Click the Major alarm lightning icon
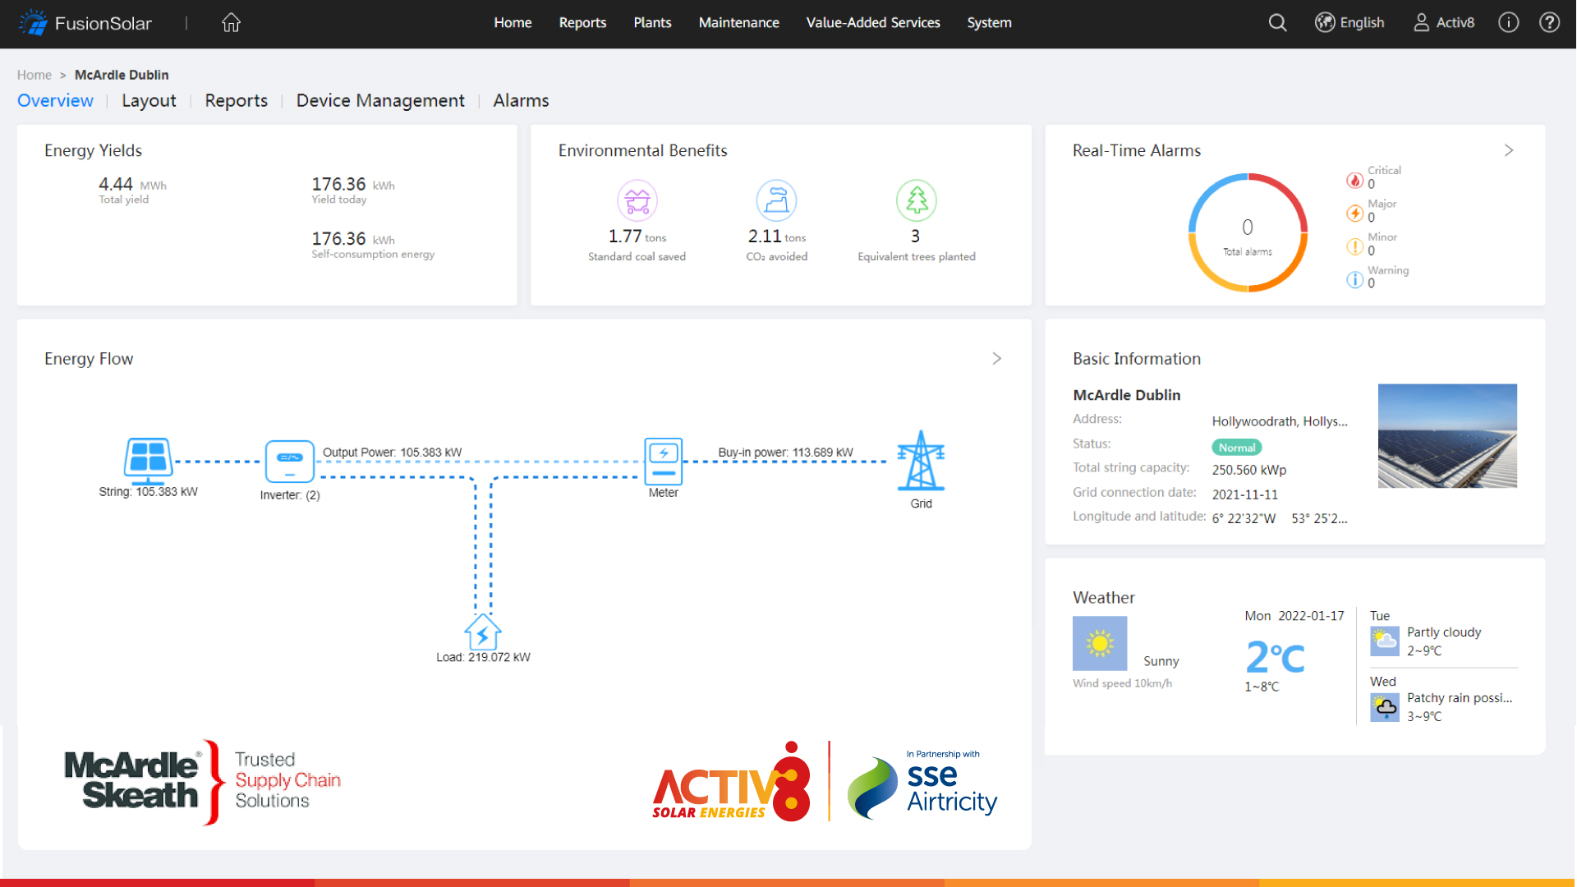 pos(1354,214)
